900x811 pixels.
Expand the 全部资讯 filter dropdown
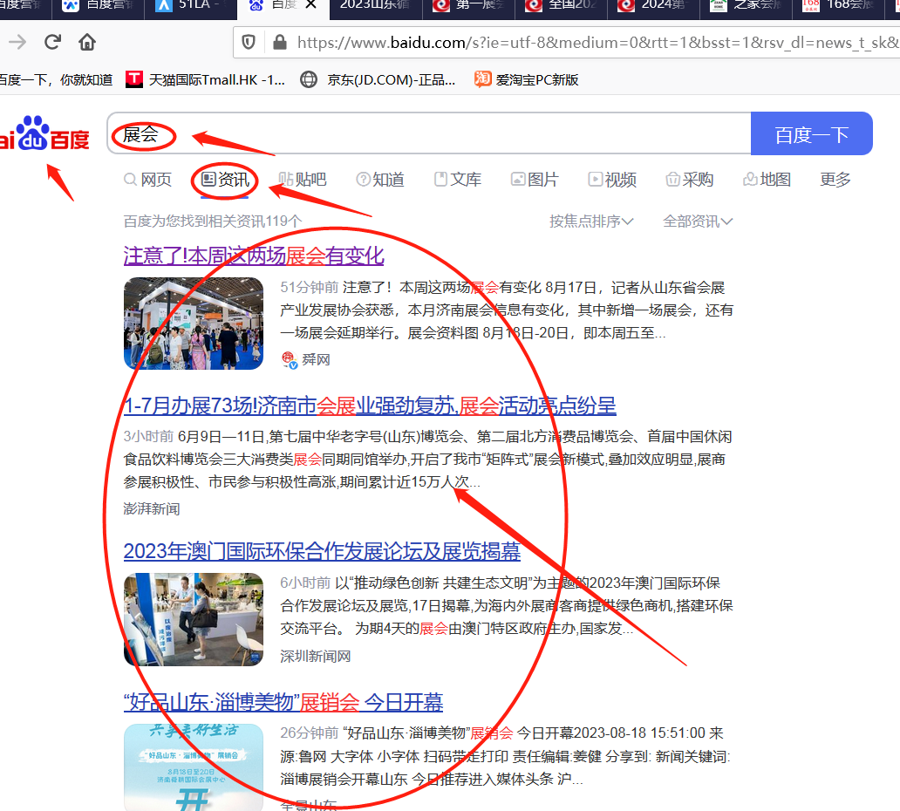(698, 221)
